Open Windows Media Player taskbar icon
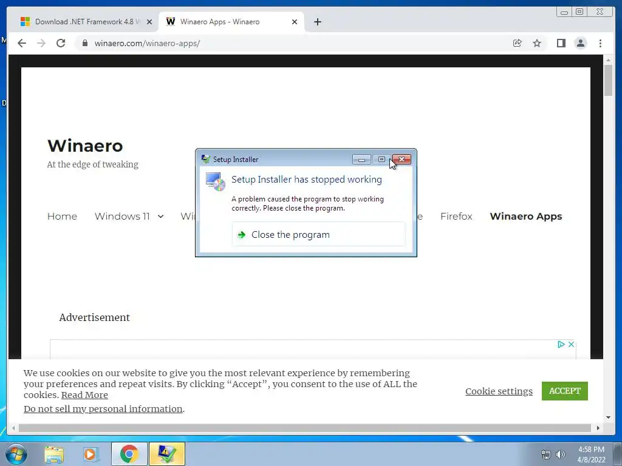 pyautogui.click(x=90, y=454)
